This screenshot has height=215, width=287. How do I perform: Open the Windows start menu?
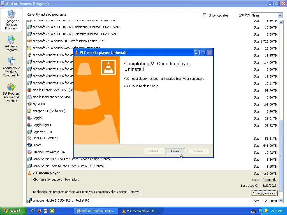(13, 211)
